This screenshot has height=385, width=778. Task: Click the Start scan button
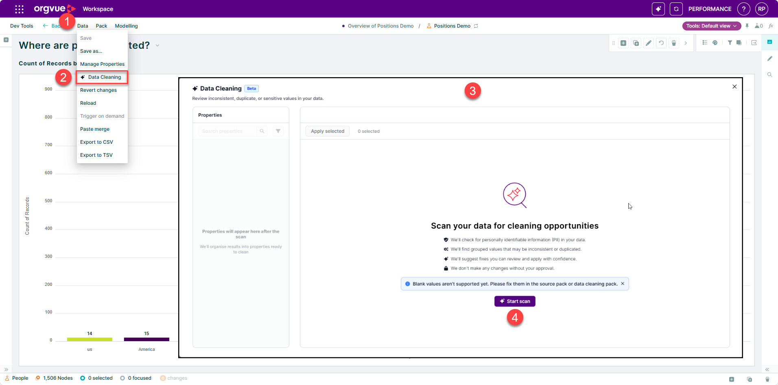515,301
